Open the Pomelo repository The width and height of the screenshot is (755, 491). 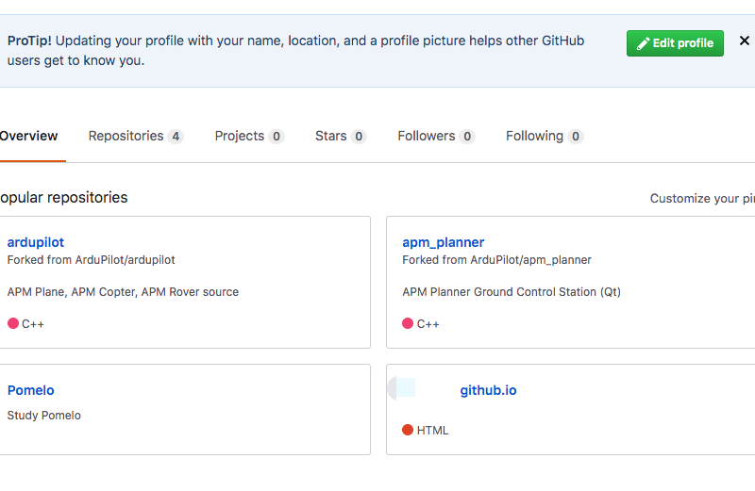(x=30, y=390)
